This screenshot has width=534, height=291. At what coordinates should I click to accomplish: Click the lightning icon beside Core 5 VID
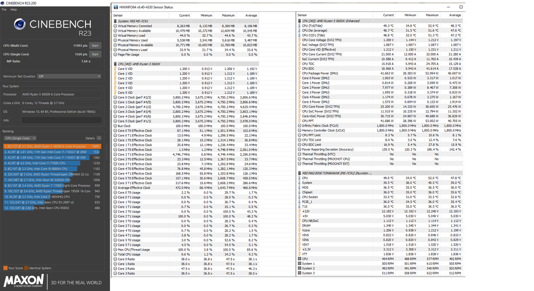(x=115, y=92)
